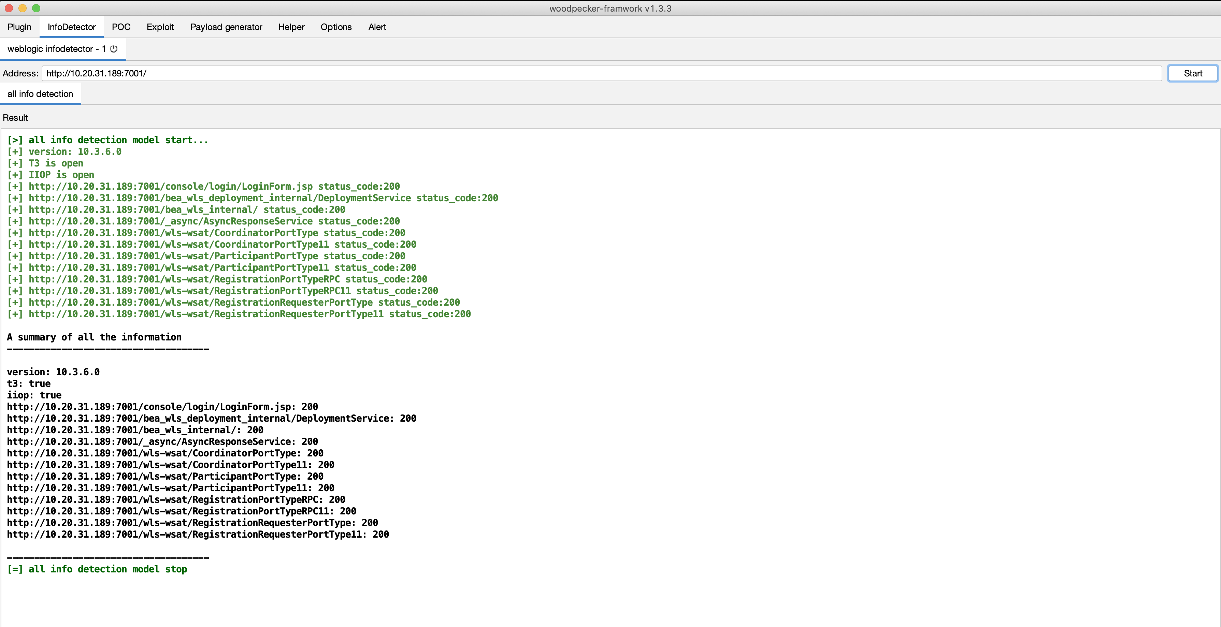Viewport: 1221px width, 627px height.
Task: Click the summary line 'wls-wsat/ParticipantPortType: 200'
Action: tap(165, 476)
